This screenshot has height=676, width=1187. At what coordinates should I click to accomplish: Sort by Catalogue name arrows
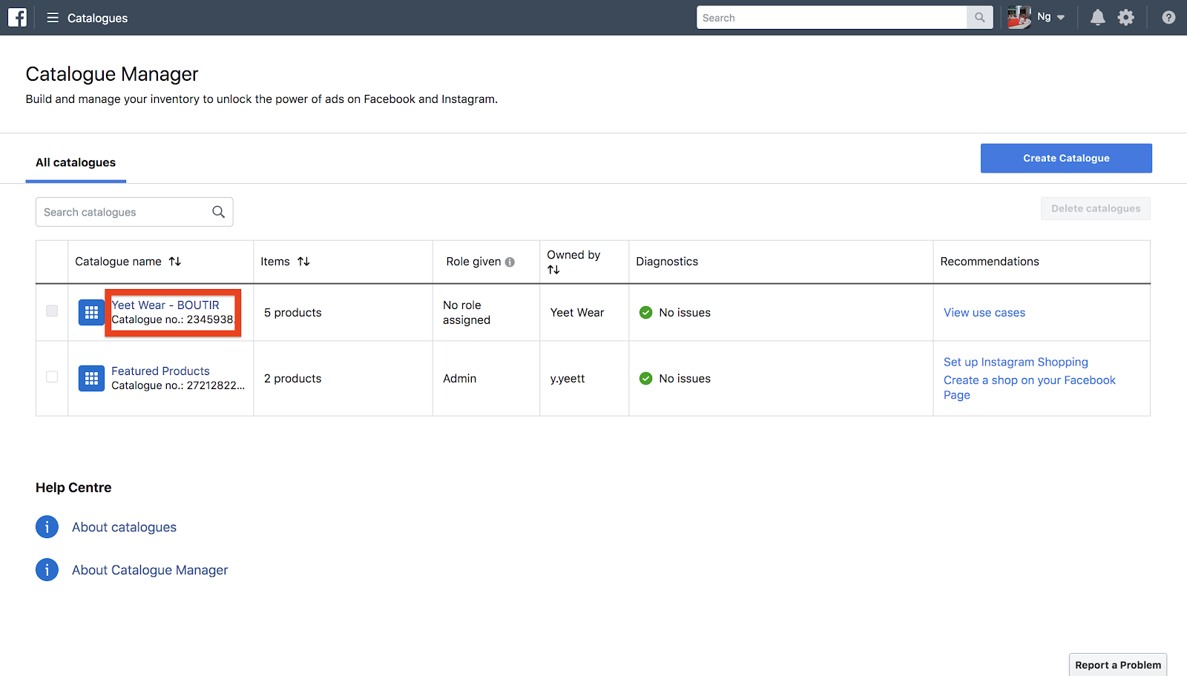[175, 262]
